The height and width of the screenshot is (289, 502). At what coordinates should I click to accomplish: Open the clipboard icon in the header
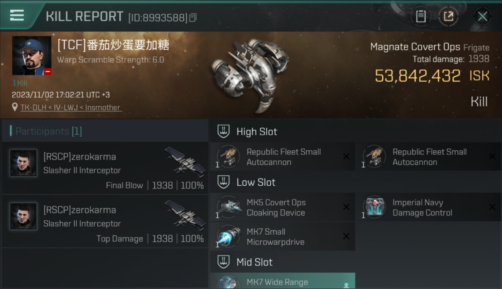point(421,16)
